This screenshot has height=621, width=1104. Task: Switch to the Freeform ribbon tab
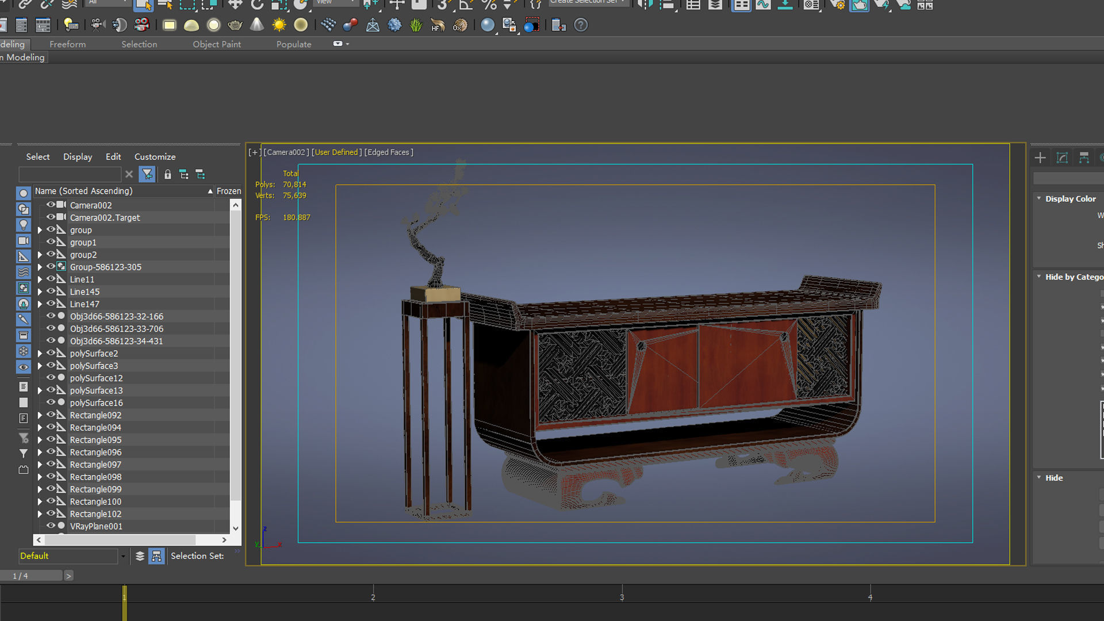67,44
